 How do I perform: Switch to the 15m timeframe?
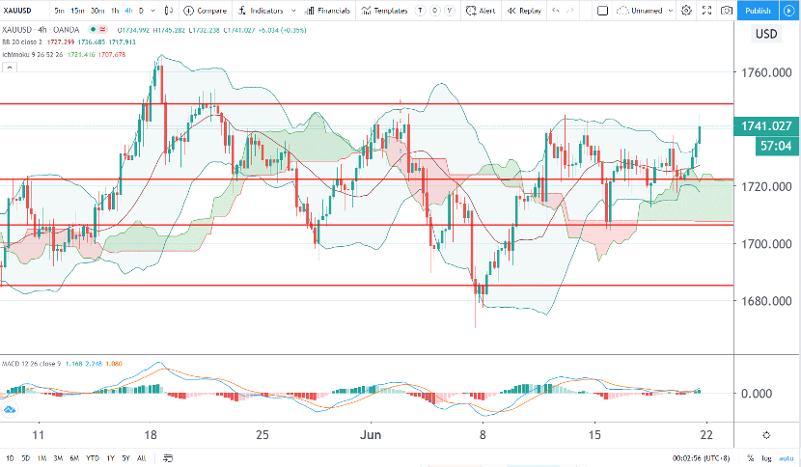[77, 11]
